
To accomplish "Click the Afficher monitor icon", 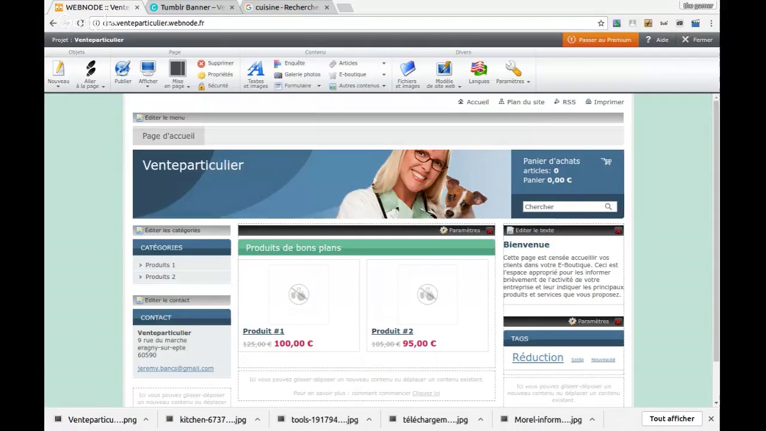I will click(x=148, y=69).
